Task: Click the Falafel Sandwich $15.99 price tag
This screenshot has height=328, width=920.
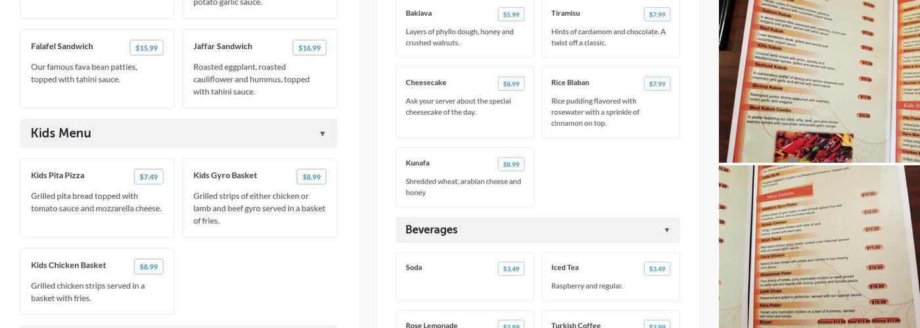Action: click(147, 48)
